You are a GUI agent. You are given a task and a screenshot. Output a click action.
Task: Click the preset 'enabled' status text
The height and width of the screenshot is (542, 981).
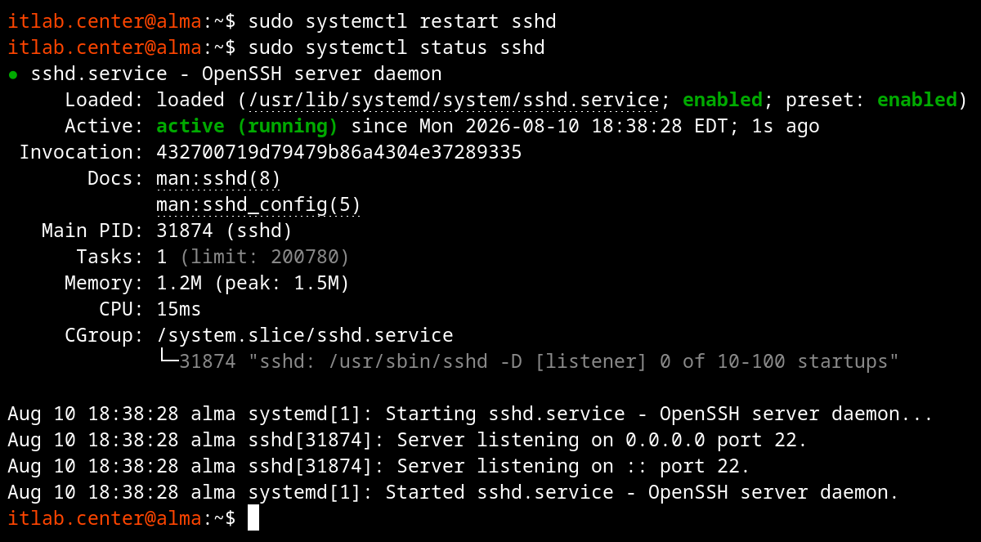[917, 100]
